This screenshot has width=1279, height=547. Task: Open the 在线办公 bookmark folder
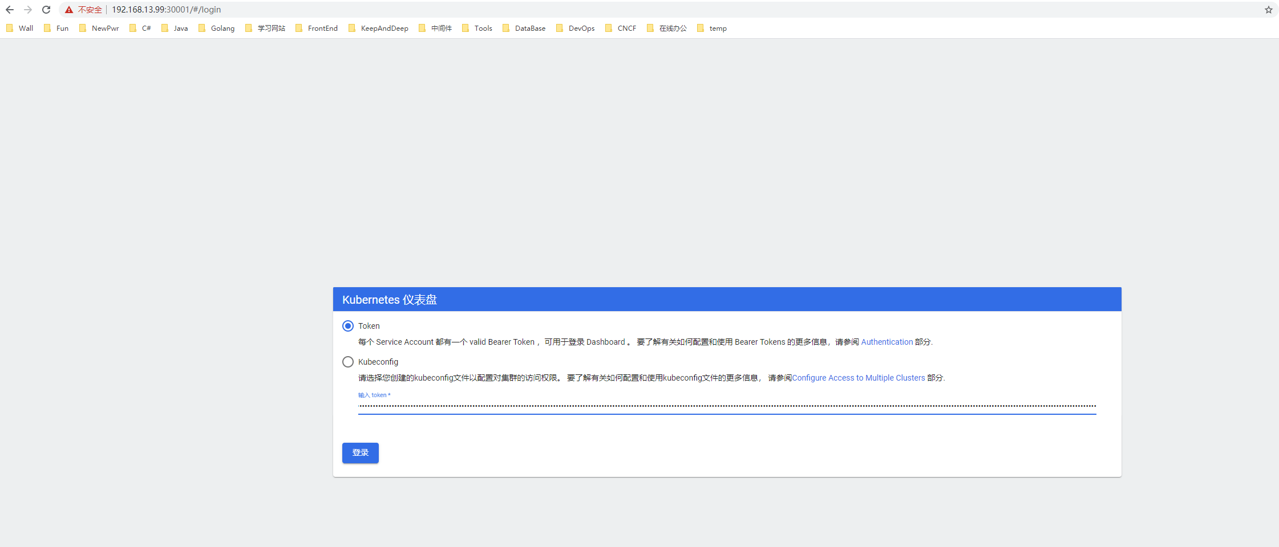(x=666, y=28)
